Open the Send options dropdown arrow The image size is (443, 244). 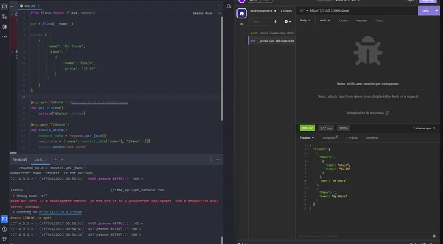click(436, 10)
